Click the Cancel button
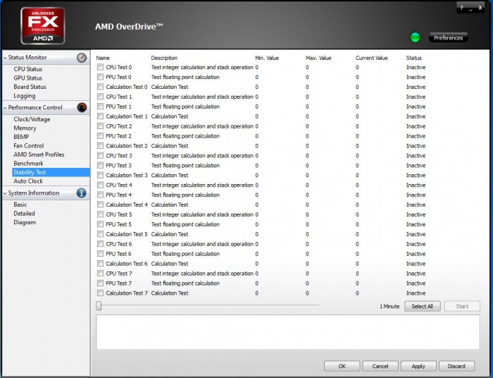The image size is (493, 378). (380, 366)
